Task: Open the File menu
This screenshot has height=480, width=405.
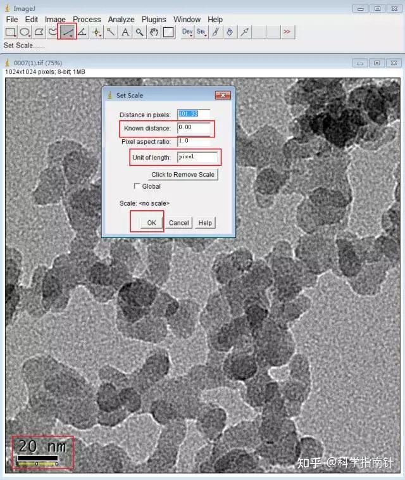Action: click(x=12, y=19)
